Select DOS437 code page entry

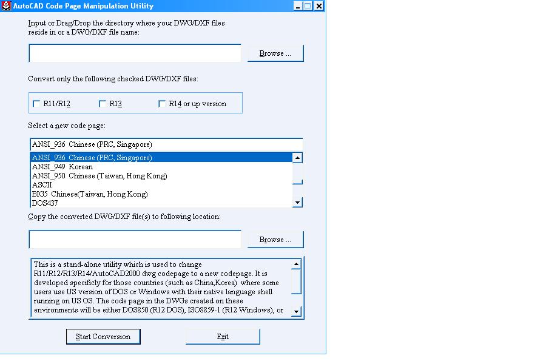point(161,203)
